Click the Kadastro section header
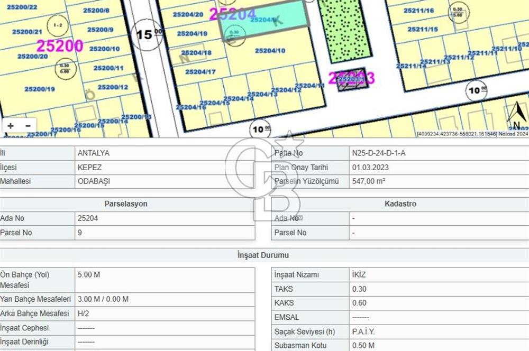The height and width of the screenshot is (351, 529). [x=400, y=204]
